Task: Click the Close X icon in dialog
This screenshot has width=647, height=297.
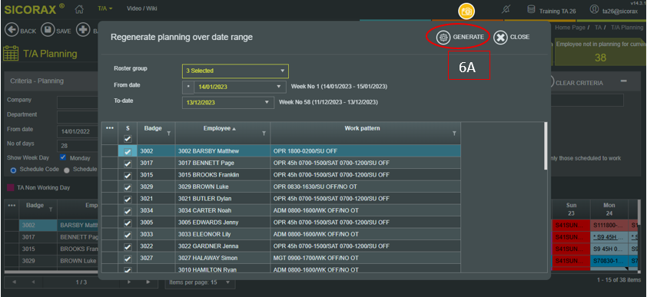Action: tap(500, 37)
